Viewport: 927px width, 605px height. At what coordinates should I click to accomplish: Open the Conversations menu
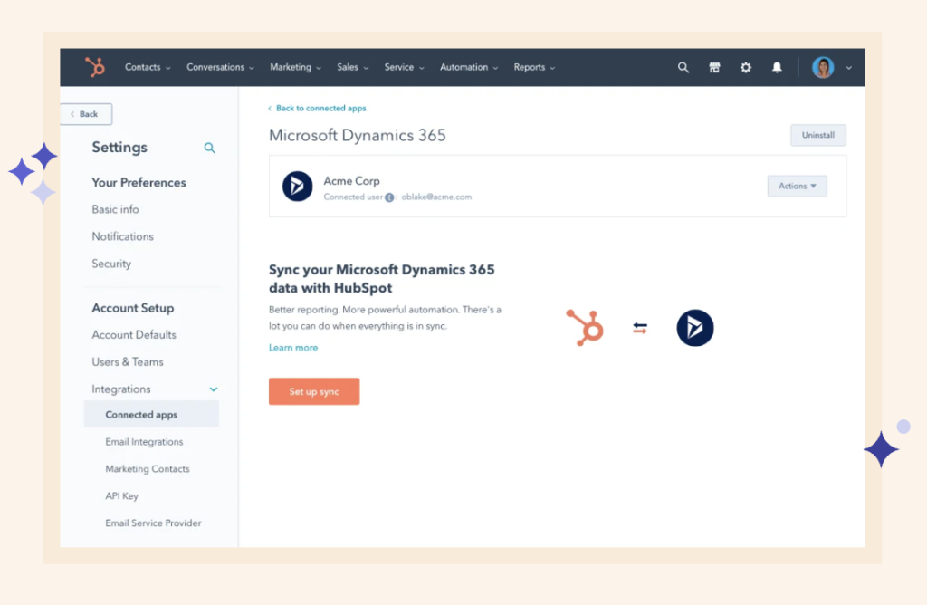click(x=221, y=67)
